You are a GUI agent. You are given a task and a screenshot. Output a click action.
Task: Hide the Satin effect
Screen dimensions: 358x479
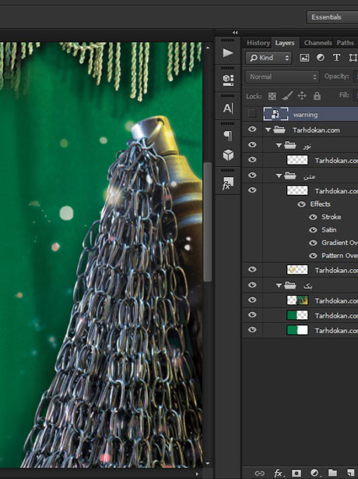[313, 230]
